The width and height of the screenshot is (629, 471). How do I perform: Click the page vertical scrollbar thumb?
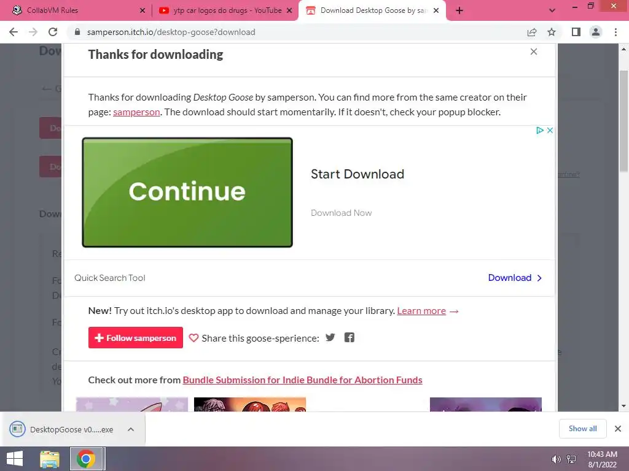pyautogui.click(x=623, y=121)
